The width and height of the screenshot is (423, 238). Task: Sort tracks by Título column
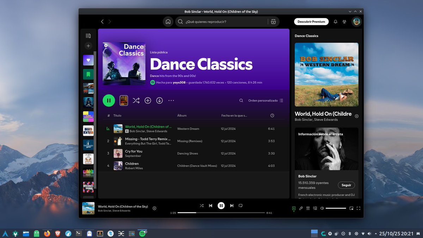point(117,115)
